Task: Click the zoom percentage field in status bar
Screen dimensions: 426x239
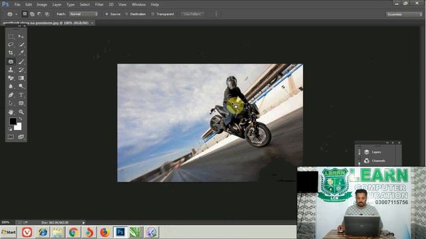Action: [x=5, y=222]
